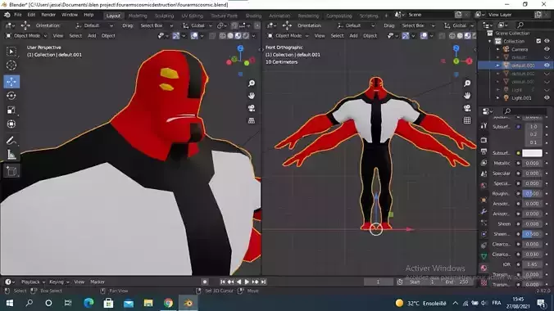The height and width of the screenshot is (311, 554).
Task: Expand the Camera tree item
Action: [497, 49]
